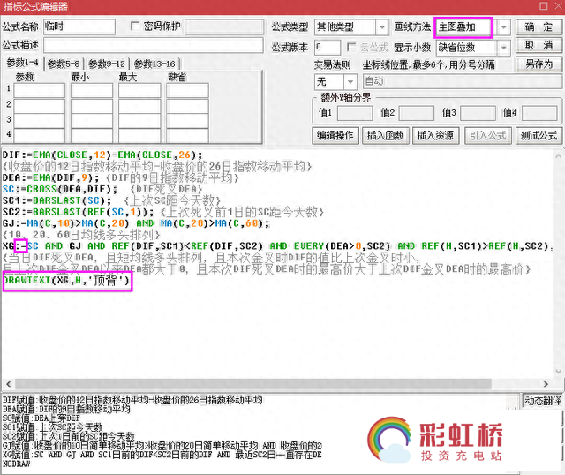Click the 坐标线位置 coordinate line position field
The height and width of the screenshot is (475, 565).
click(x=463, y=82)
